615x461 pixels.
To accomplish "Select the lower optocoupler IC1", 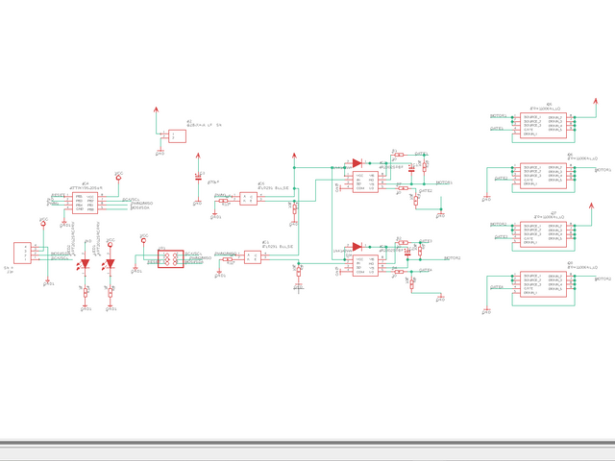I will pyautogui.click(x=252, y=256).
